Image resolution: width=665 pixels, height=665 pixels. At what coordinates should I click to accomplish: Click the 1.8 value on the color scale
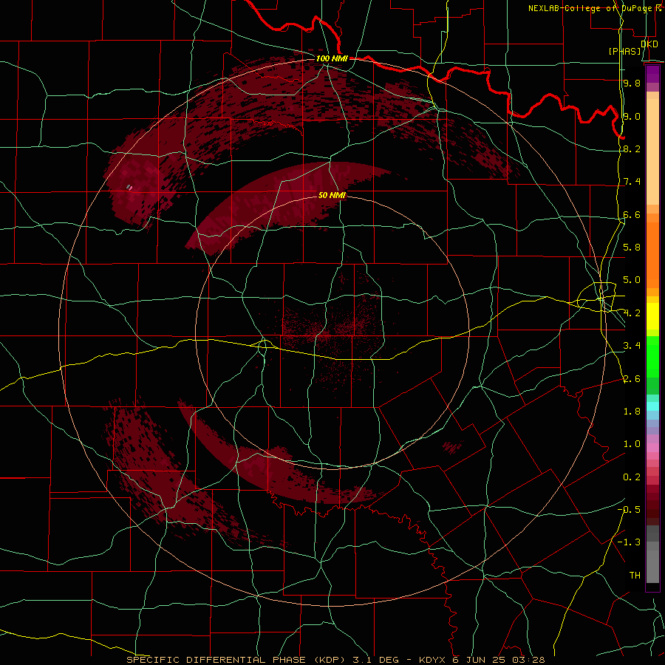click(x=632, y=412)
